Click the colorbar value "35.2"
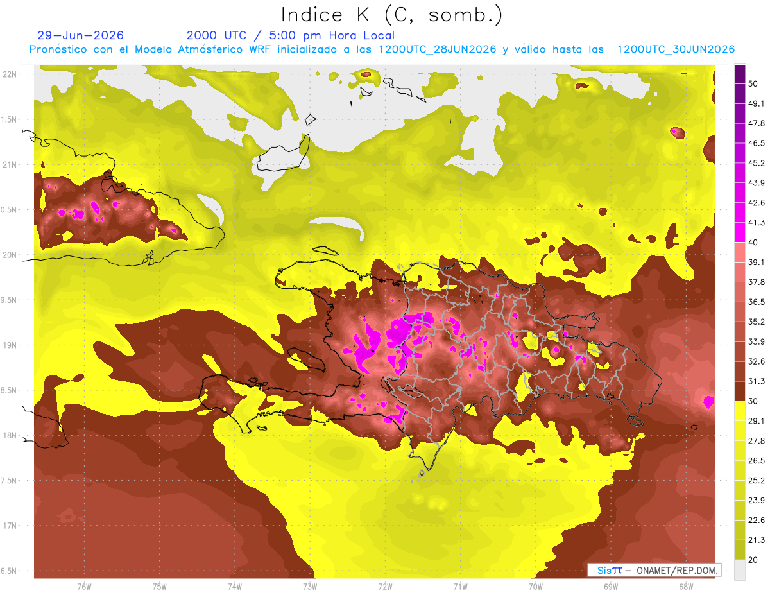Screen dimensions: 770x595 pyautogui.click(x=756, y=322)
